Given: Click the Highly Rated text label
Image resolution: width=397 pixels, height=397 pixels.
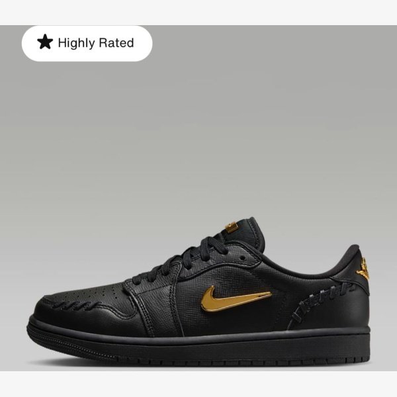Looking at the screenshot, I should [x=96, y=43].
